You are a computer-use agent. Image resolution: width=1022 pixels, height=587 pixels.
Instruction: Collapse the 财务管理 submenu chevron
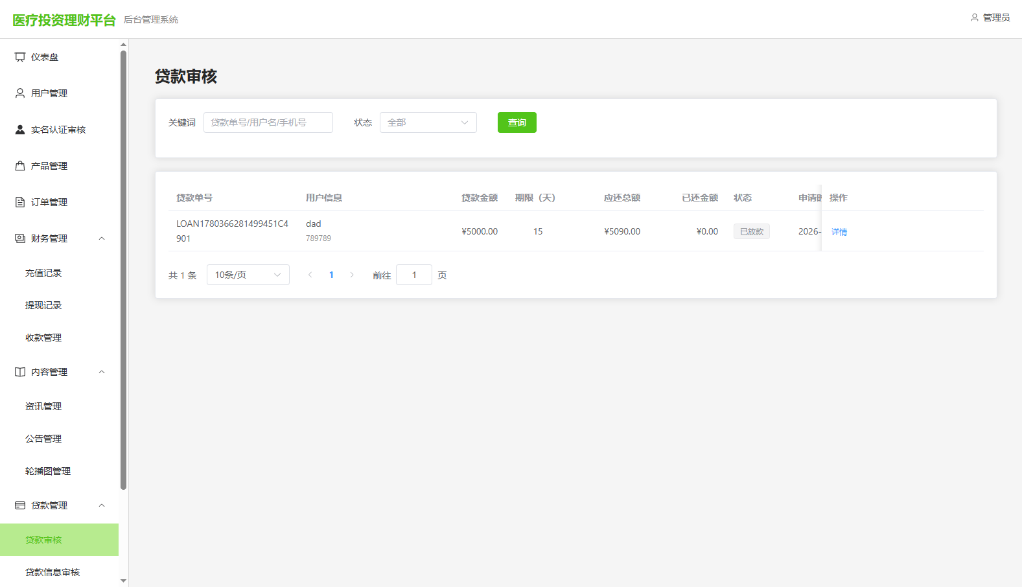102,238
